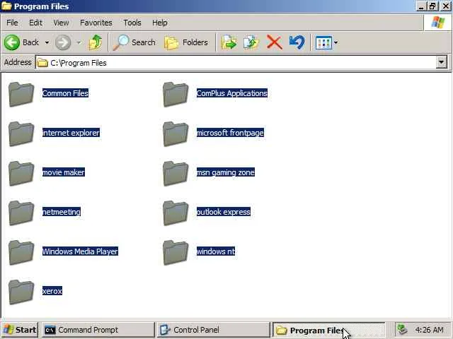Open the Search pane
The width and height of the screenshot is (453, 339).
[134, 42]
